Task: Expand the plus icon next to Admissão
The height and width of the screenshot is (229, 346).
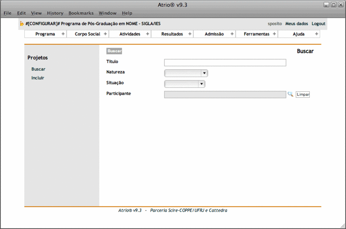Action: [232, 34]
